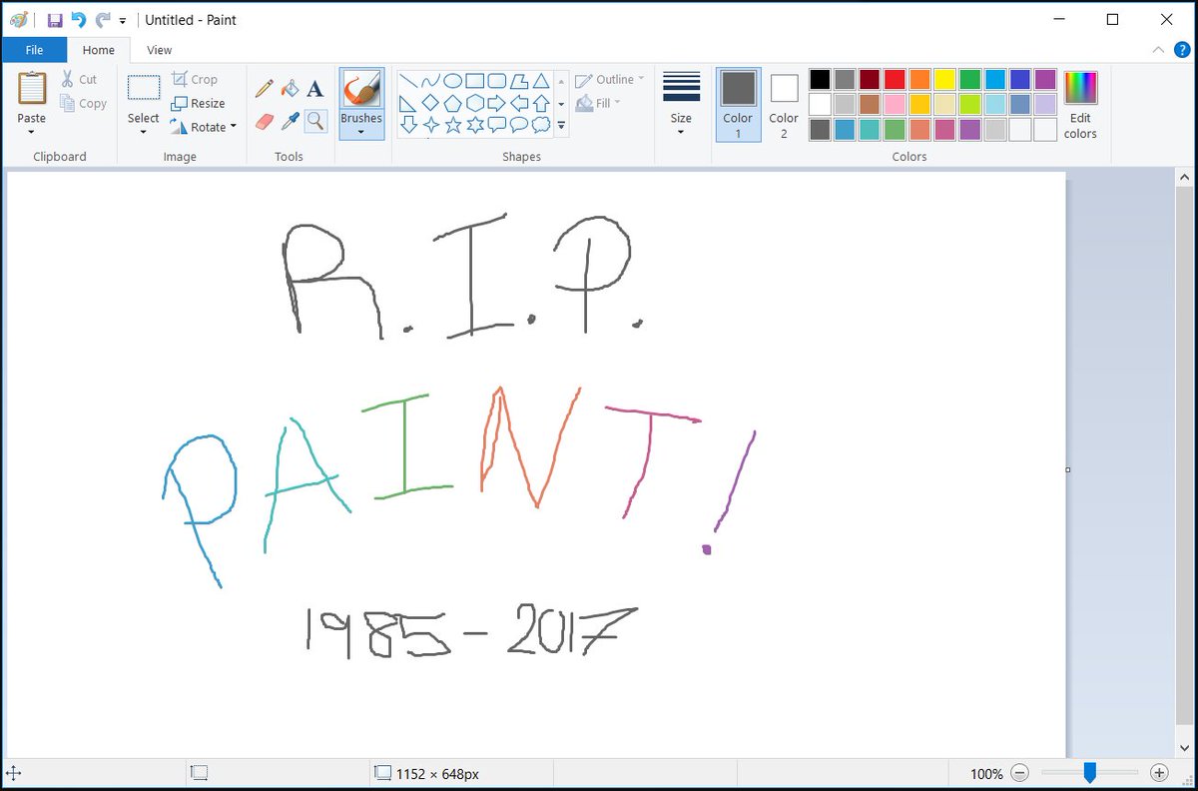Viewport: 1198px width, 791px height.
Task: Activate the Magnifier tool
Action: [x=314, y=122]
